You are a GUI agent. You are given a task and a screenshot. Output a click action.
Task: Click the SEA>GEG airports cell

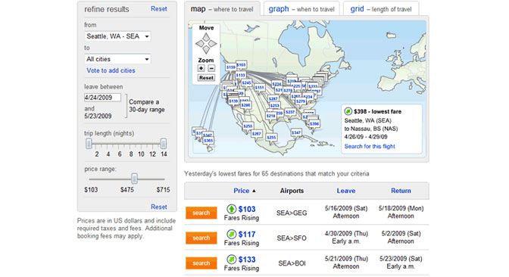click(x=292, y=213)
